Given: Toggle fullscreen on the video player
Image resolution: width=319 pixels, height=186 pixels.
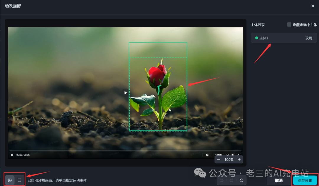Looking at the screenshot, I should pyautogui.click(x=238, y=155).
